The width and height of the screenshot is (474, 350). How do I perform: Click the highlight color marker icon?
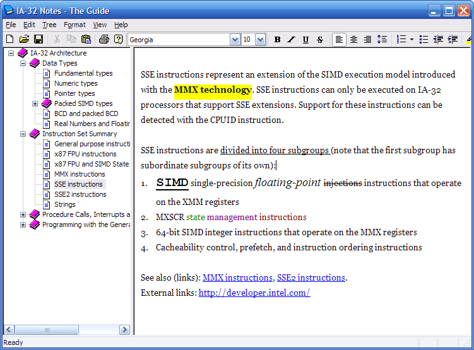click(x=469, y=40)
